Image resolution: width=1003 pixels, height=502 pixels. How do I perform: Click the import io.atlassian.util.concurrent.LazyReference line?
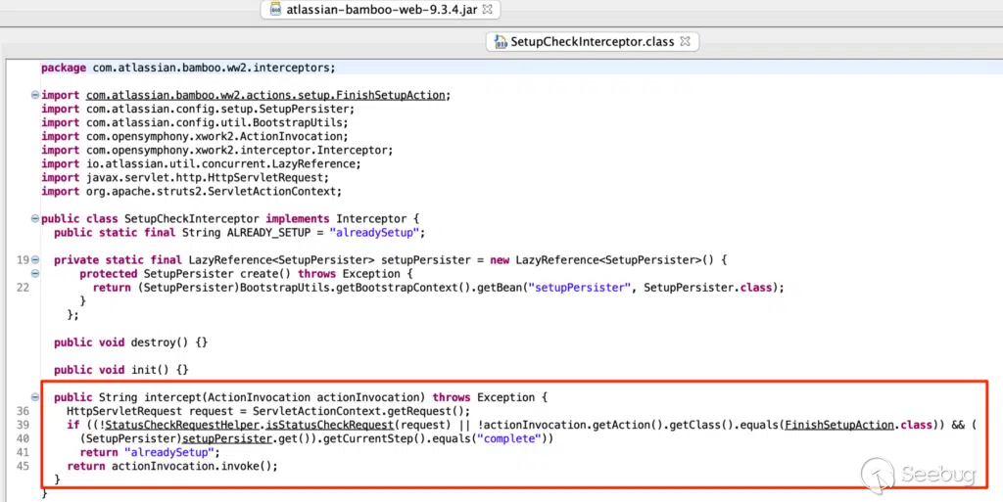coord(201,164)
